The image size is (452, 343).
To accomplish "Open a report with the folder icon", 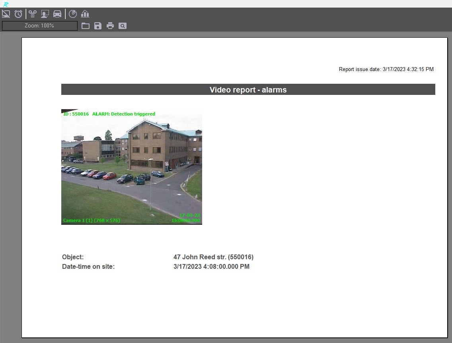I will (86, 26).
